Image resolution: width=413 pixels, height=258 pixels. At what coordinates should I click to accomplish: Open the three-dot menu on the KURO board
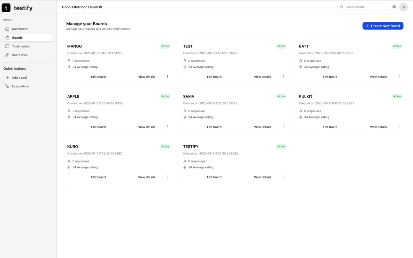[167, 177]
